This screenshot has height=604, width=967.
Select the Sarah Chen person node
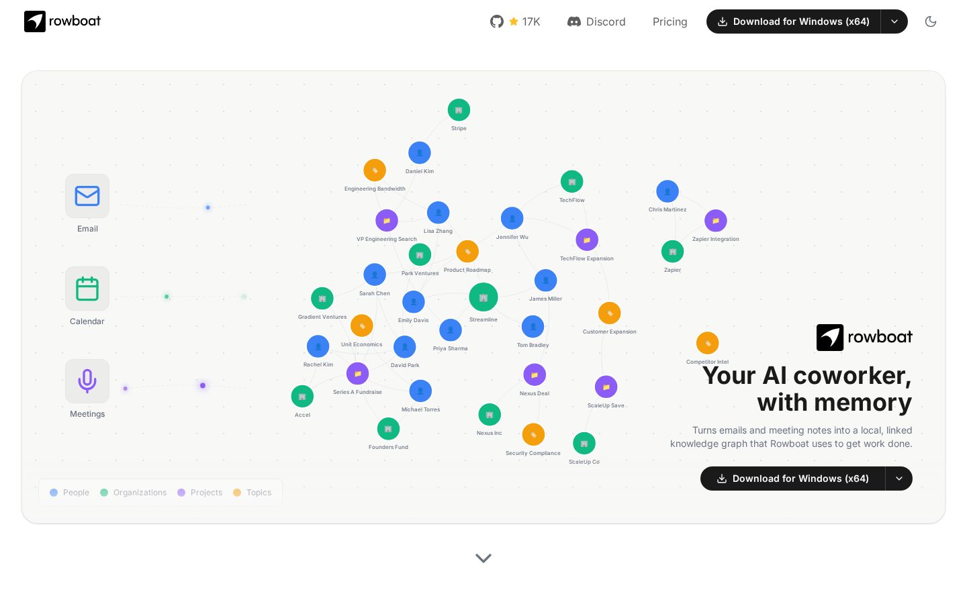[375, 274]
